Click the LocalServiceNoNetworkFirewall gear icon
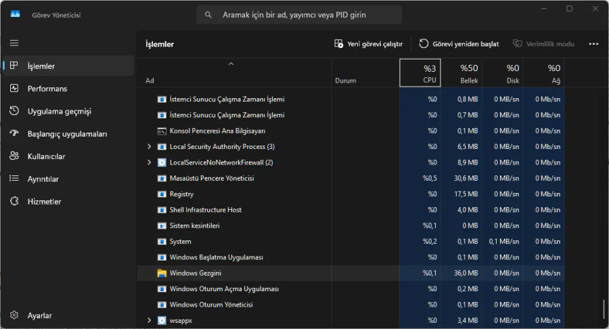Image resolution: width=609 pixels, height=329 pixels. [x=162, y=162]
